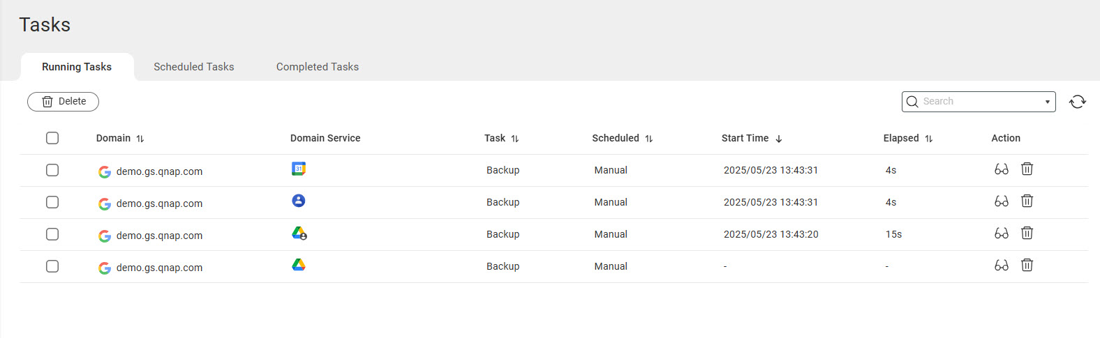Image resolution: width=1100 pixels, height=338 pixels.
Task: View details of the Google Calendar backup task
Action: (x=1001, y=169)
